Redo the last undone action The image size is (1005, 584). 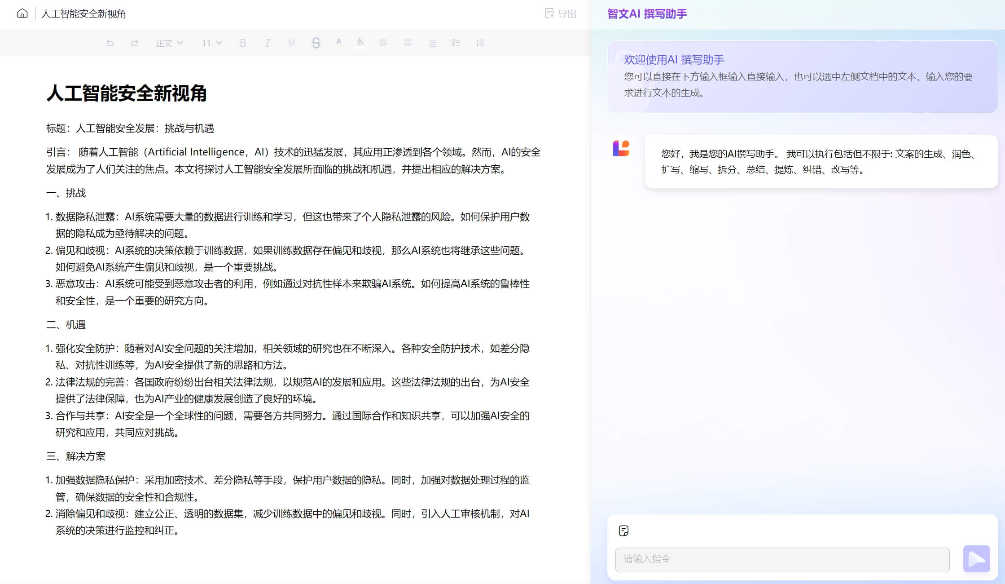tap(134, 43)
